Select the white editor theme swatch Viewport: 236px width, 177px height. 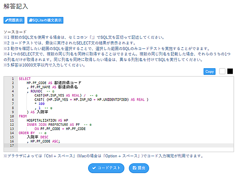point(222,71)
